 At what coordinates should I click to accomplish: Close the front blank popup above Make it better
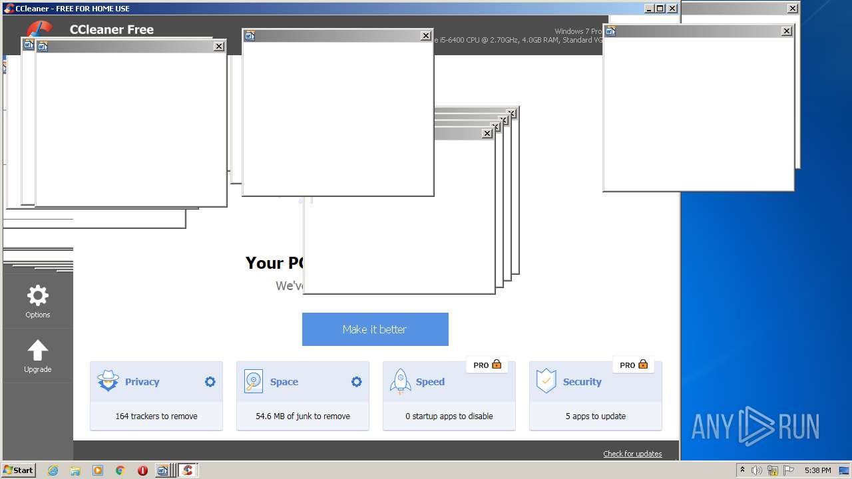[x=487, y=134]
